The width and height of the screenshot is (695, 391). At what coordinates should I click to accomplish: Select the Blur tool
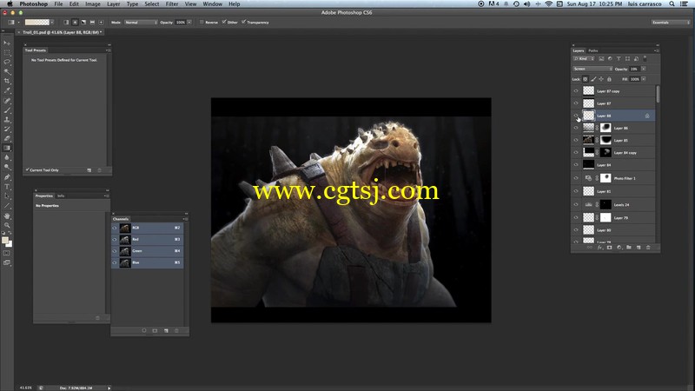[7, 158]
